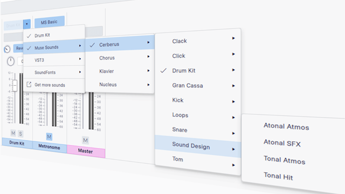The height and width of the screenshot is (194, 345).
Task: Click the pan knob on Drum Kit channel
Action: pos(10,61)
